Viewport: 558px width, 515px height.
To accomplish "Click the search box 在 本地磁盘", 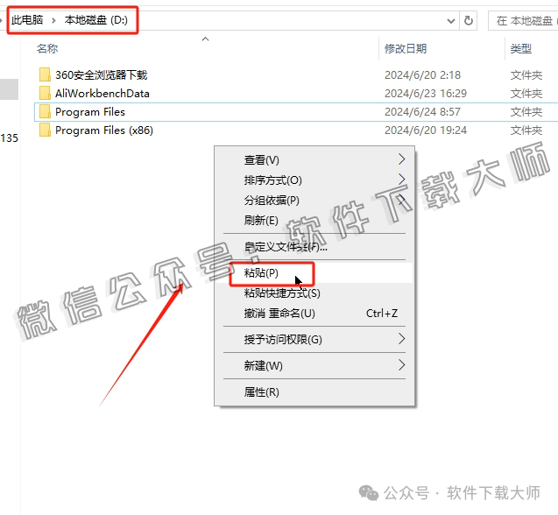I will click(523, 21).
